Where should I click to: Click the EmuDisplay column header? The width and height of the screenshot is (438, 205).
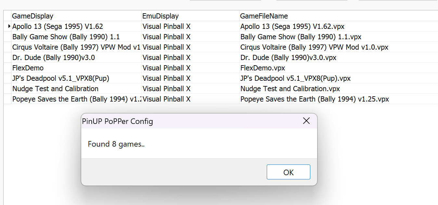click(x=161, y=16)
